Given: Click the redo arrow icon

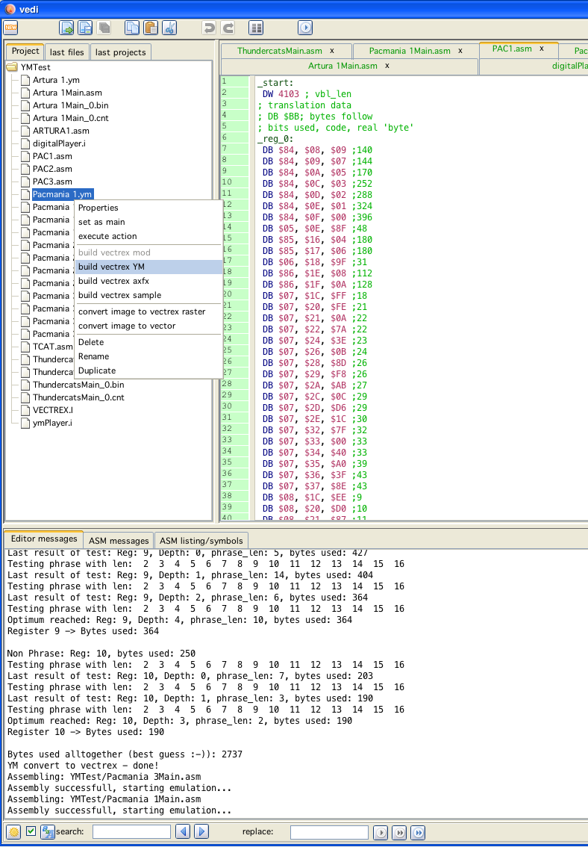Looking at the screenshot, I should click(x=228, y=28).
